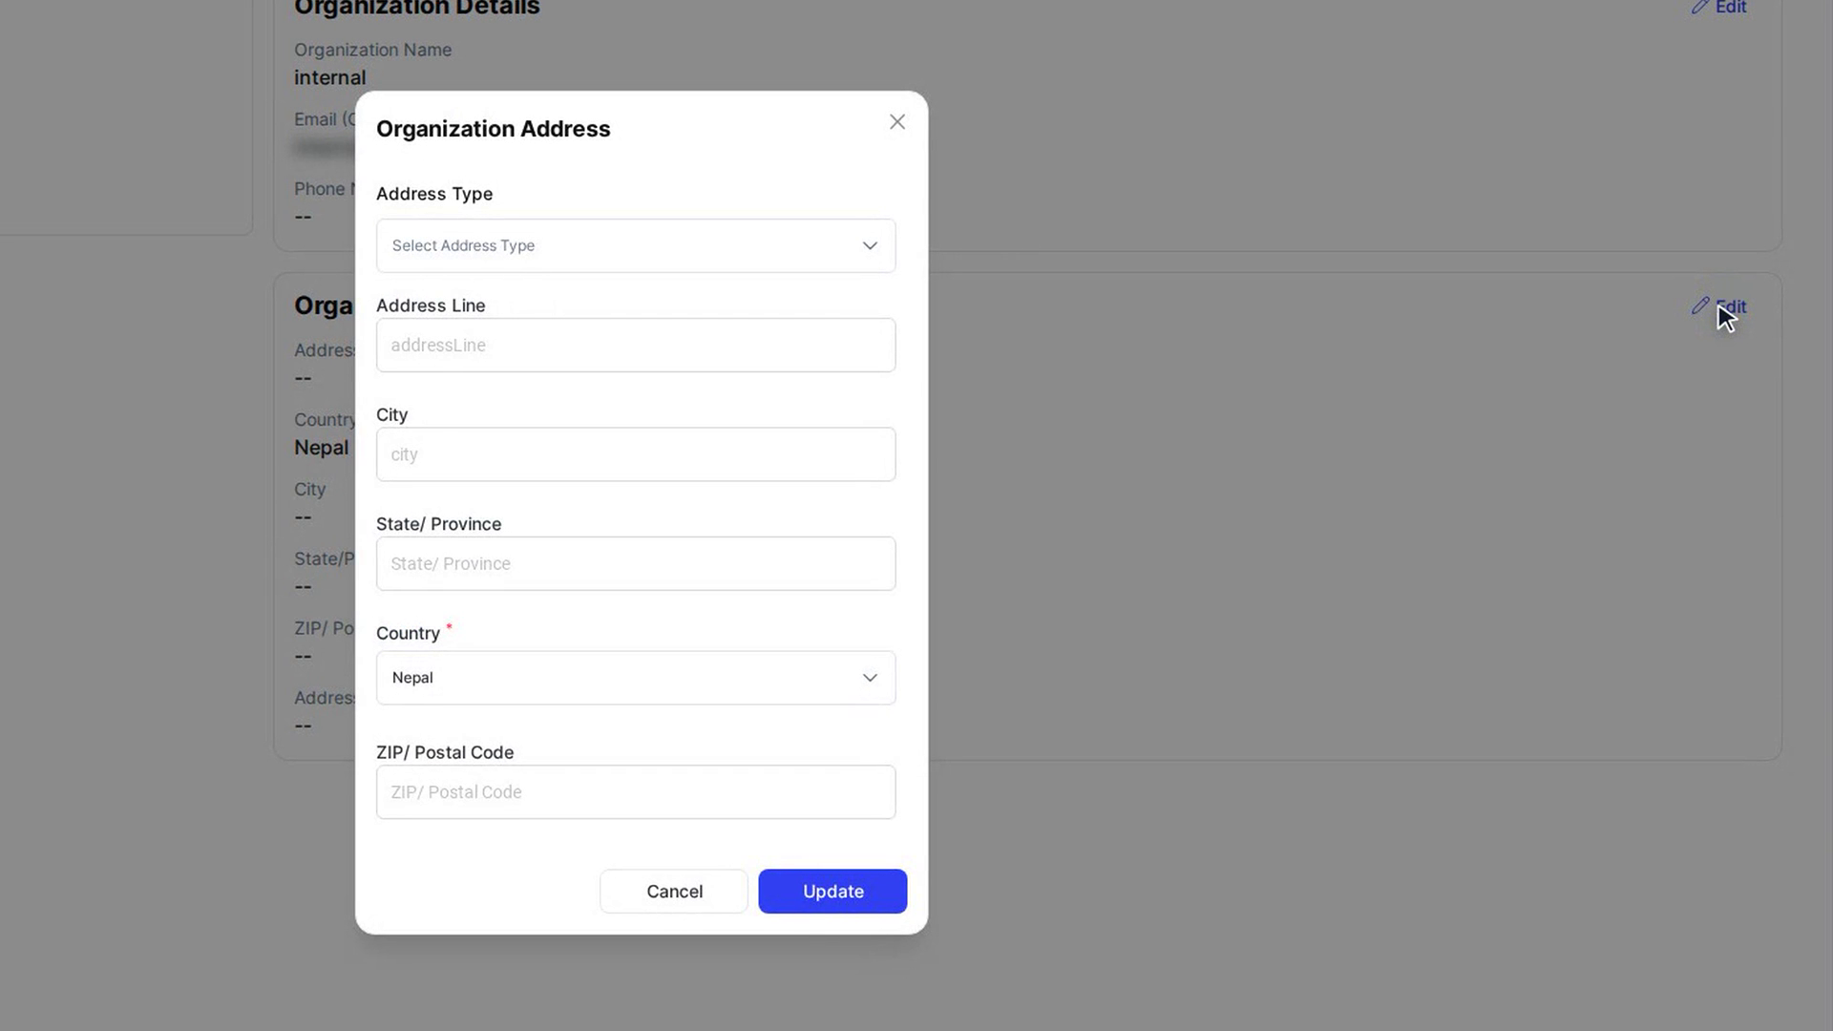The width and height of the screenshot is (1833, 1031).
Task: Click the Organization Name label in background
Action: 372,50
